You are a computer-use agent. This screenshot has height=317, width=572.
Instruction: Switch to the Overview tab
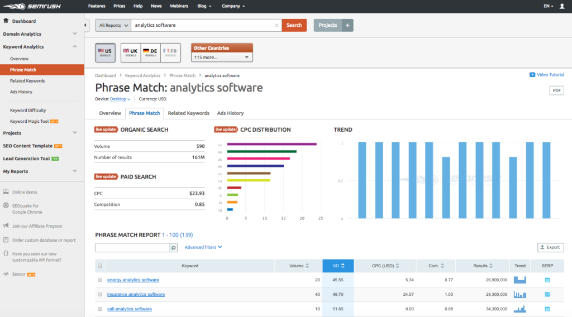(110, 113)
